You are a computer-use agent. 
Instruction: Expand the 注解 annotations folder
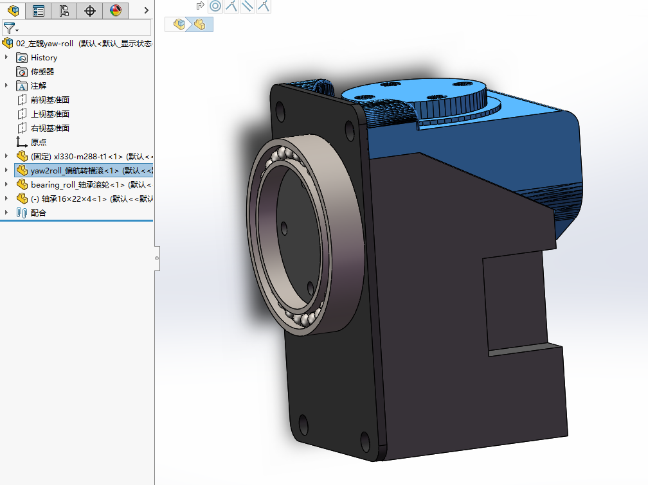tap(6, 85)
